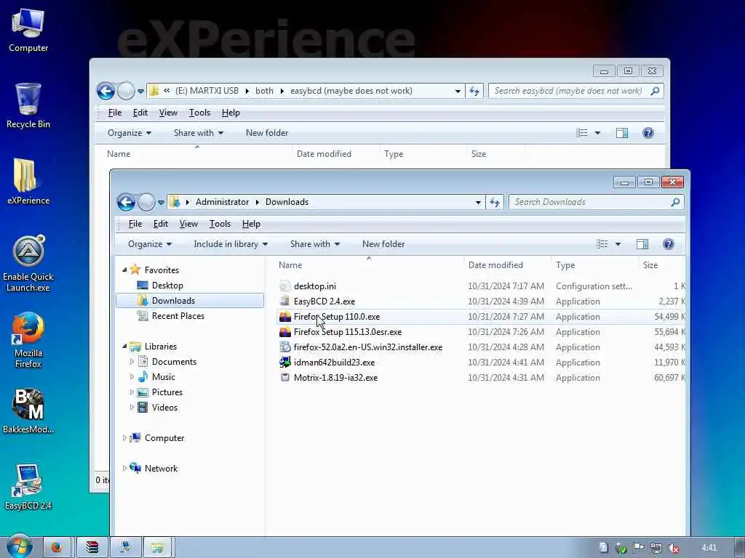This screenshot has height=558, width=745.
Task: Expand the Computer tree node
Action: (124, 437)
